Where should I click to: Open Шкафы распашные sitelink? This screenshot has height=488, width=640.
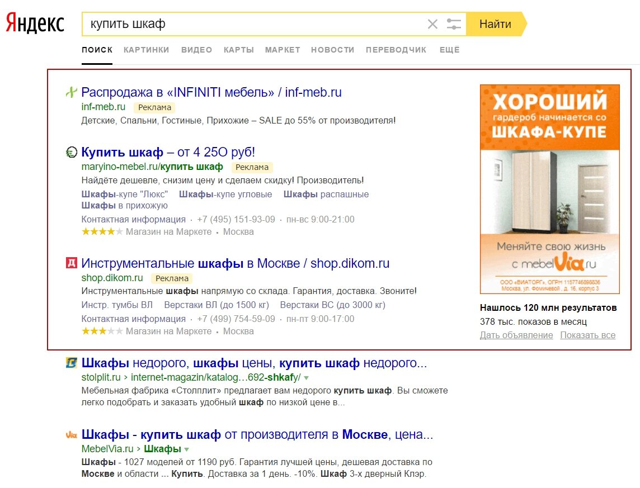pyautogui.click(x=326, y=194)
